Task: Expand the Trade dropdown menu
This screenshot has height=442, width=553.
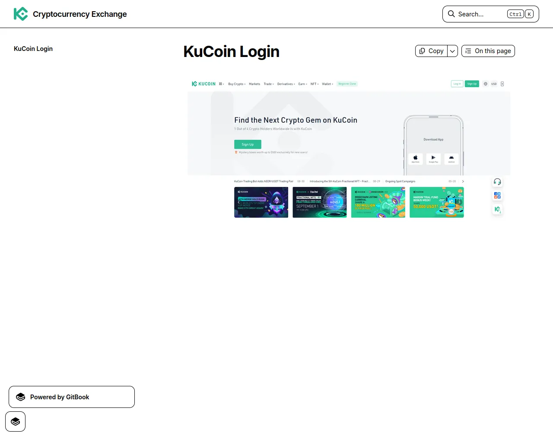Action: click(269, 84)
